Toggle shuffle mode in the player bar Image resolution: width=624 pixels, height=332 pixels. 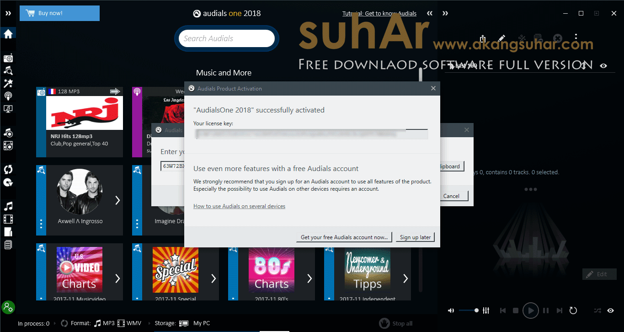coord(597,311)
